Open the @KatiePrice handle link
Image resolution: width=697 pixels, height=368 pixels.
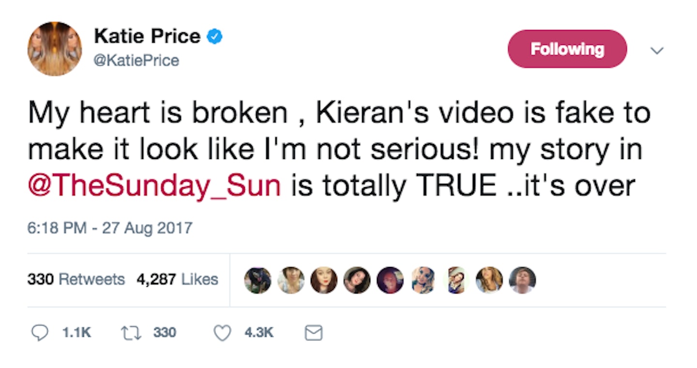point(136,61)
